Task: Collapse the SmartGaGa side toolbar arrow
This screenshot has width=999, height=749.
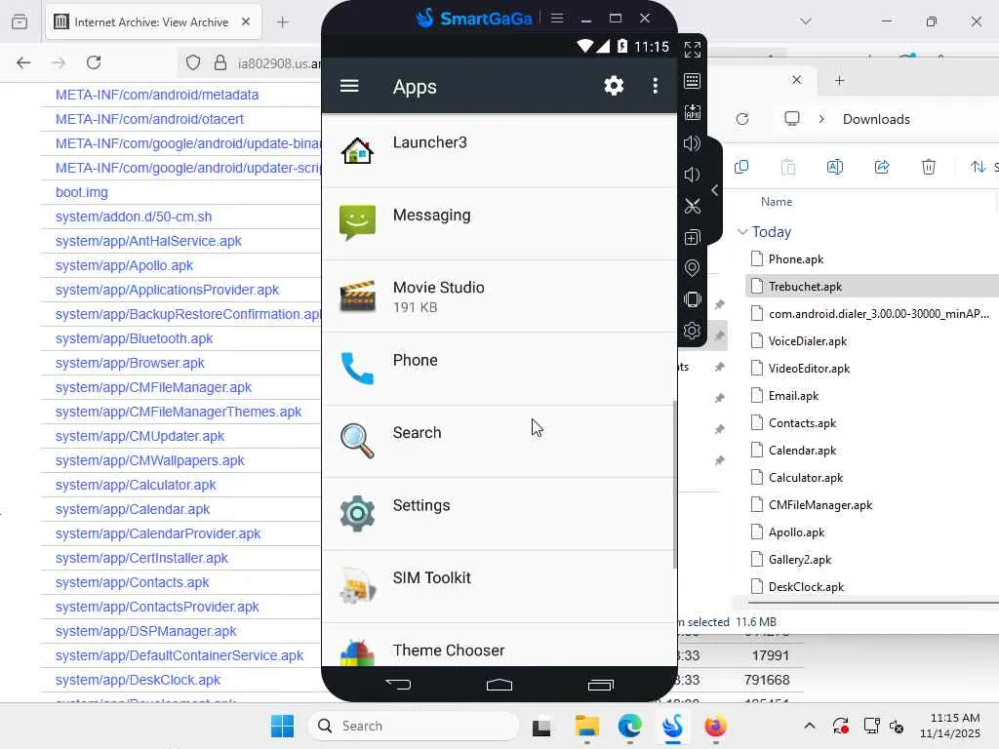Action: point(715,190)
